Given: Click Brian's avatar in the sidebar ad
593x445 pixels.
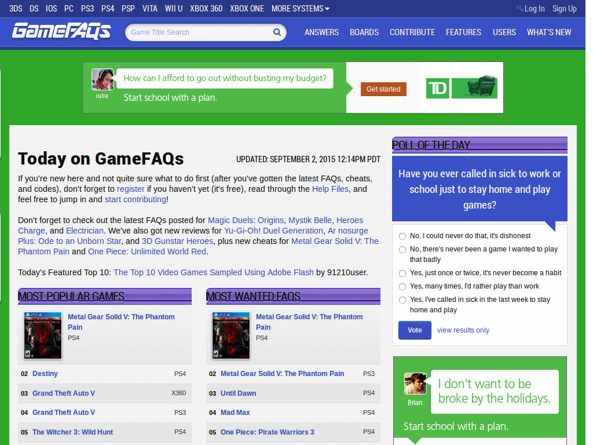Looking at the screenshot, I should [415, 384].
